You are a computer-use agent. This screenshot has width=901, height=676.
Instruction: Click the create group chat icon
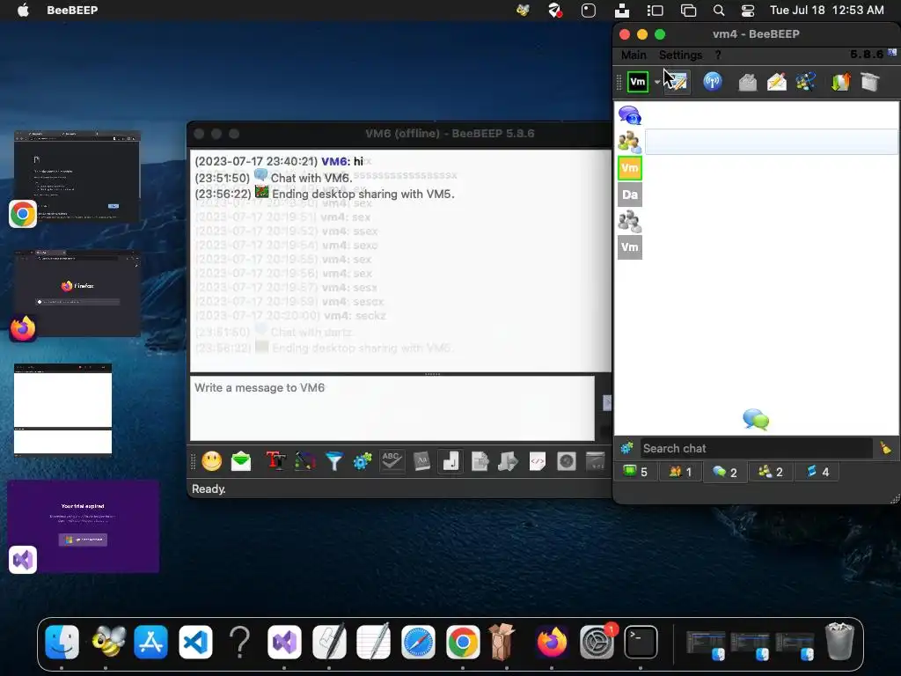[x=806, y=82]
